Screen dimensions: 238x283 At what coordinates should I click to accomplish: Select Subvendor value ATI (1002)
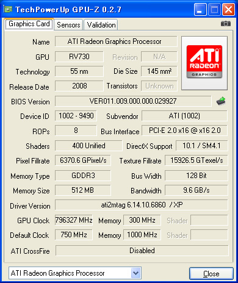pos(184,116)
